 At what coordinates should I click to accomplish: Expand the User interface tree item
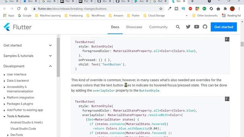coord(4,75)
